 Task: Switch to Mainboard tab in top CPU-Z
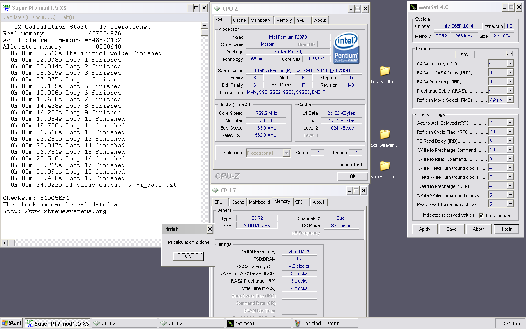[x=261, y=20]
